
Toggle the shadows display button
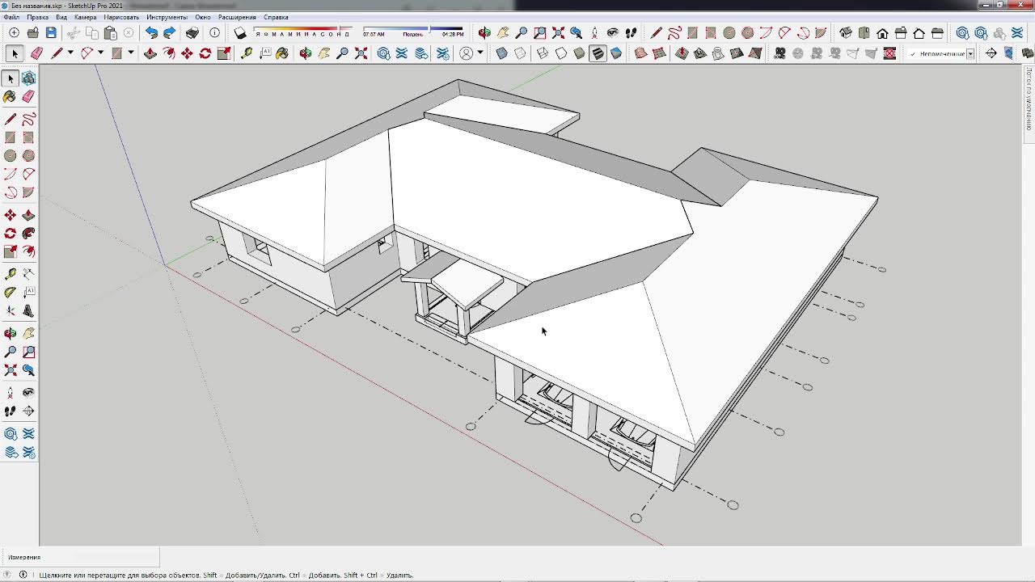[240, 33]
